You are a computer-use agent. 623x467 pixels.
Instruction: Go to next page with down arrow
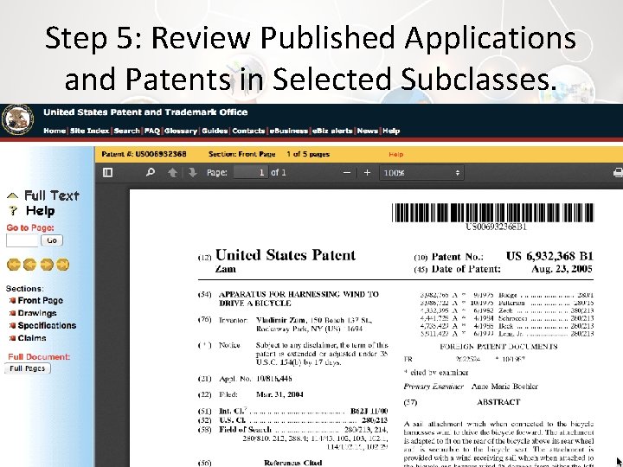pyautogui.click(x=193, y=172)
